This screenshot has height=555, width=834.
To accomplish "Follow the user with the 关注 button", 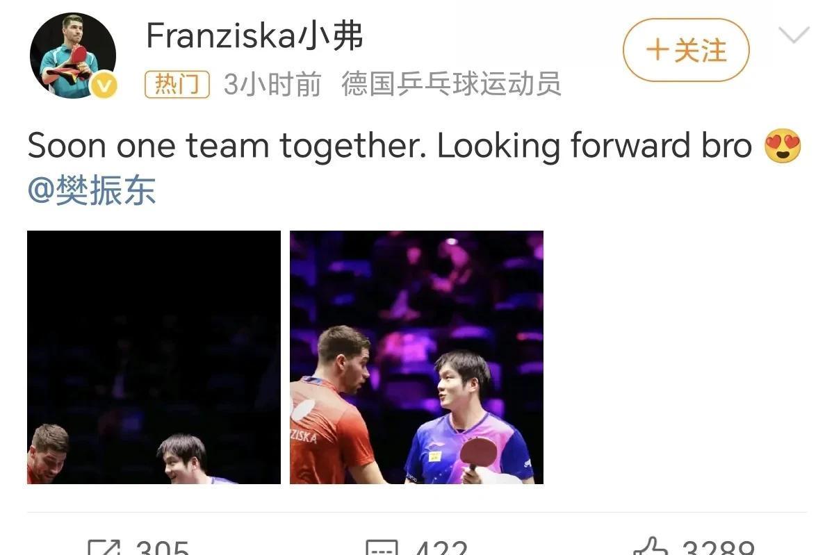I will tap(686, 50).
